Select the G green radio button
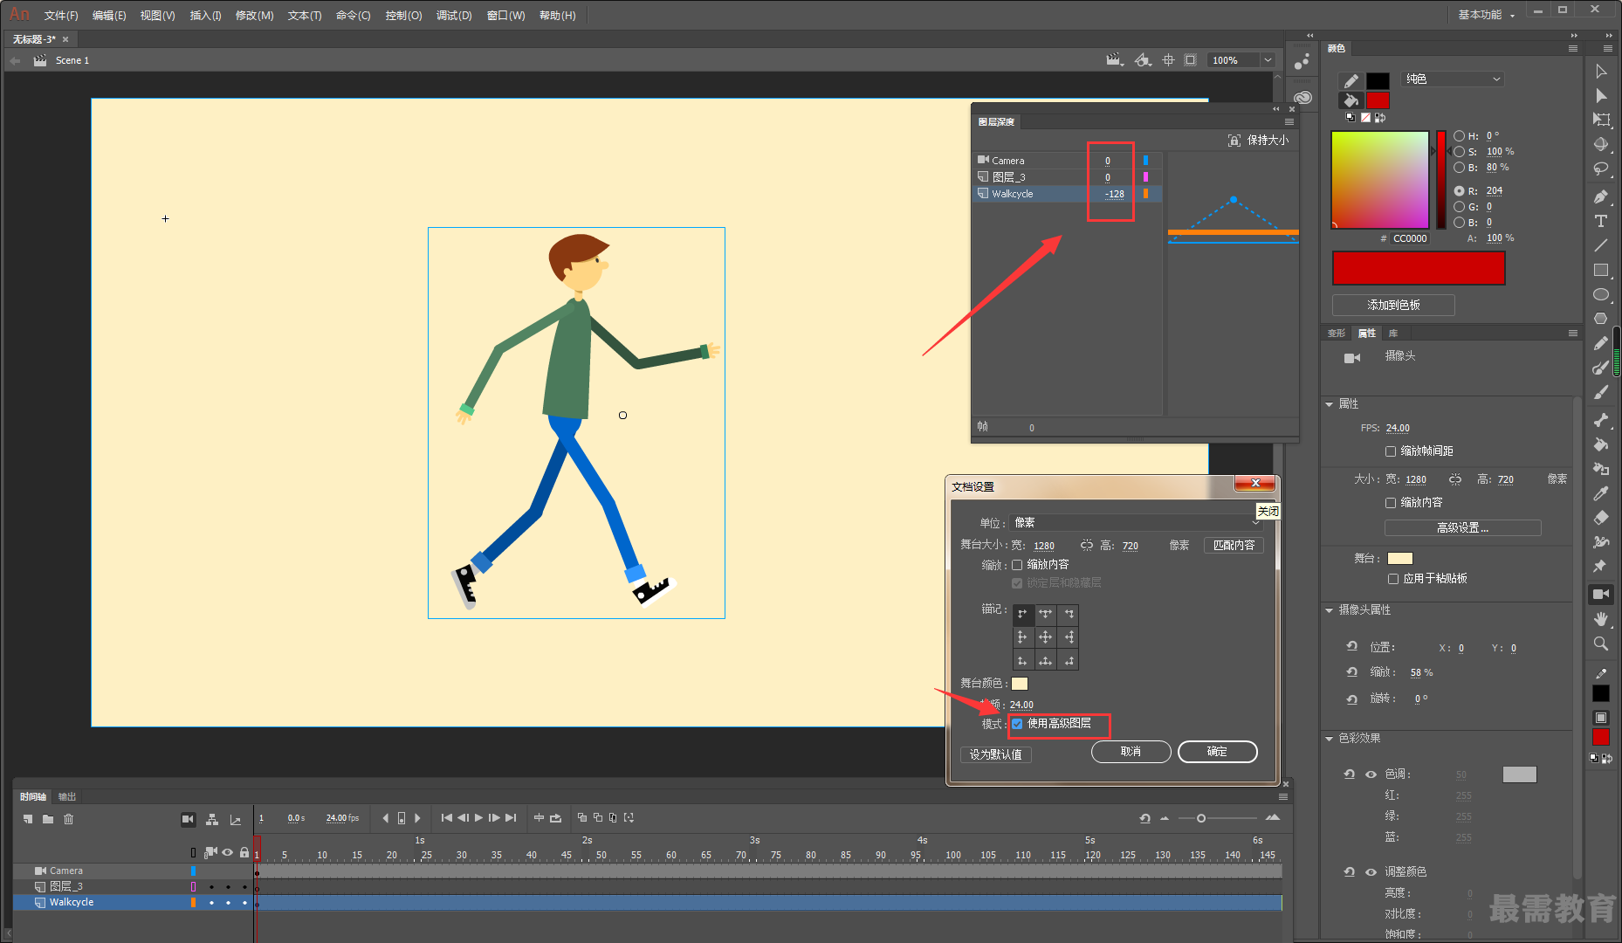This screenshot has height=943, width=1622. (1460, 207)
